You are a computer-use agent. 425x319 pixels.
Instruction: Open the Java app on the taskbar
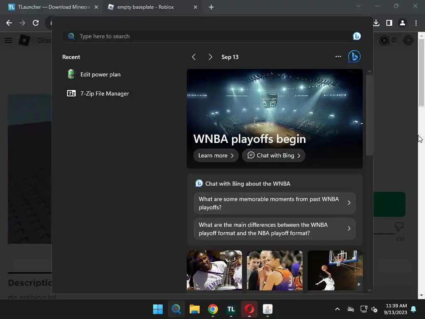pos(268,309)
